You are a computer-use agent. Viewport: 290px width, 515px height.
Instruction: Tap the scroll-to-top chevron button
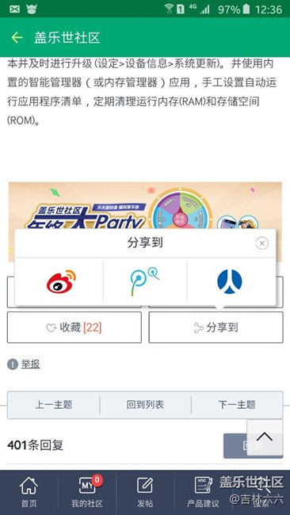pos(265,437)
